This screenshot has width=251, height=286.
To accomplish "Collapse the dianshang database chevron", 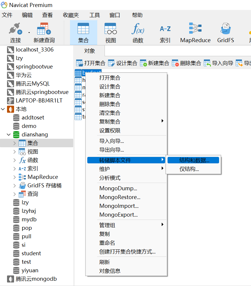I will pos(8,135).
